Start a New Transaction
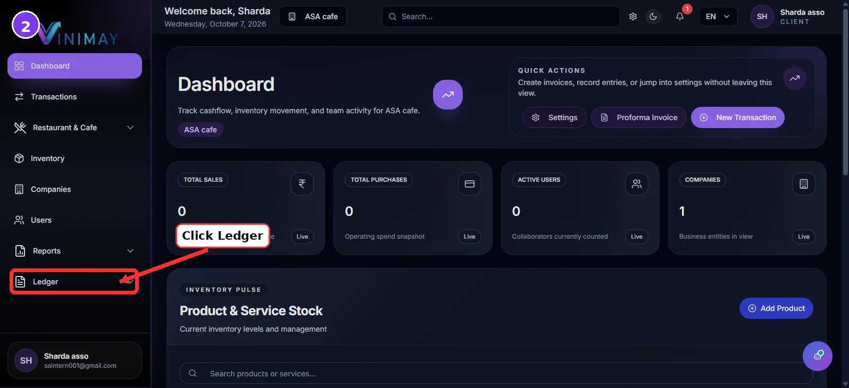The width and height of the screenshot is (849, 388). tap(738, 117)
